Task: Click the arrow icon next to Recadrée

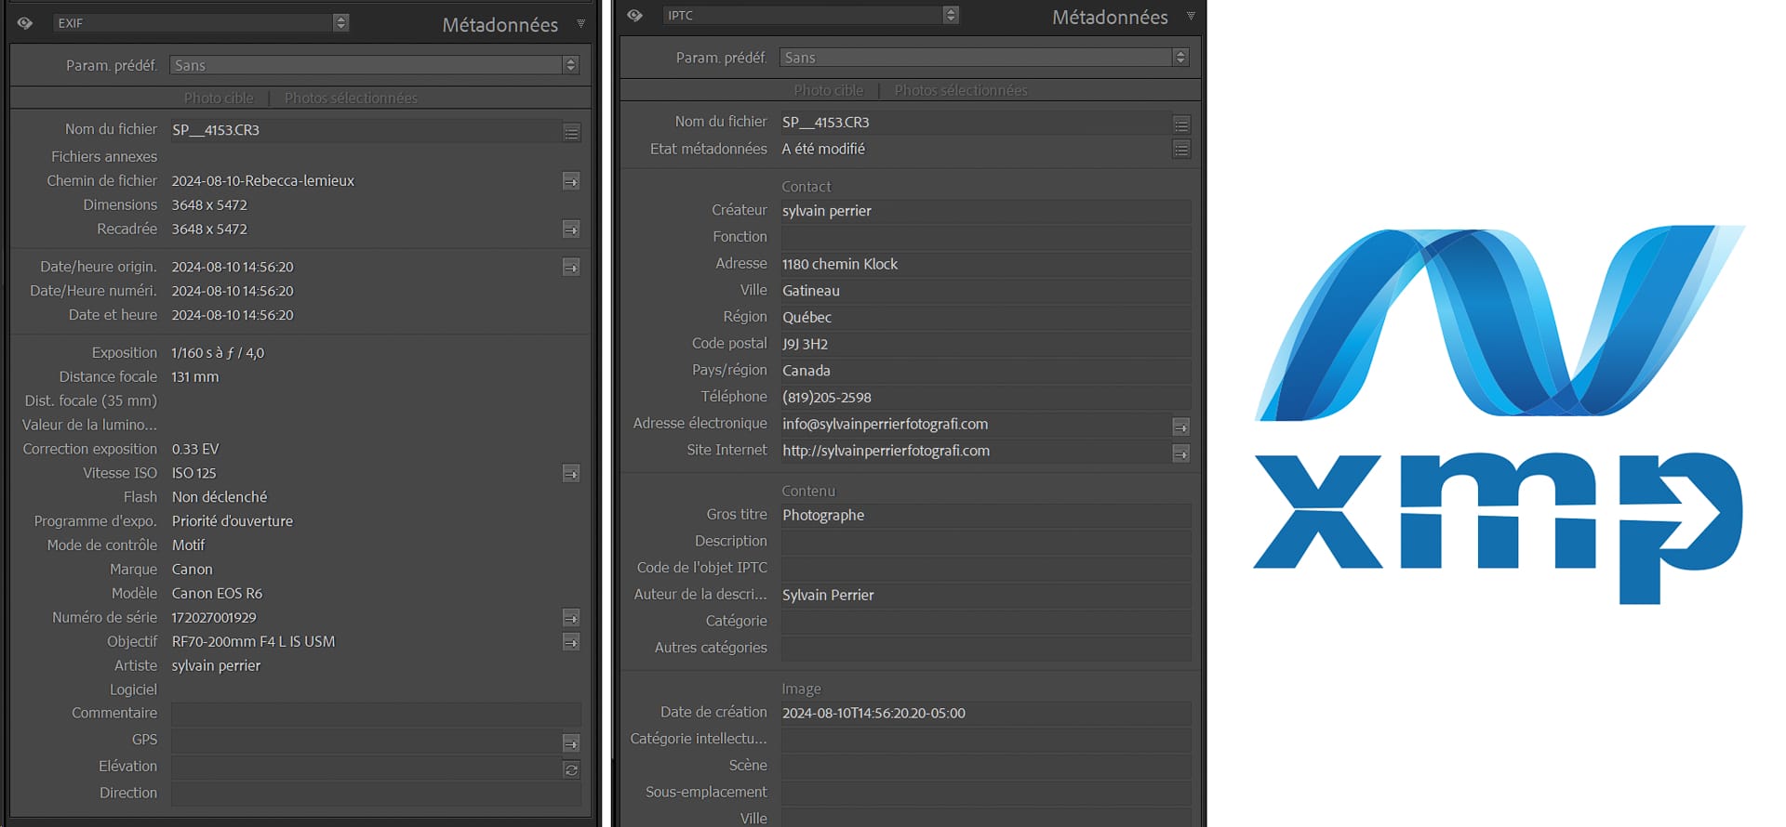Action: tap(571, 230)
